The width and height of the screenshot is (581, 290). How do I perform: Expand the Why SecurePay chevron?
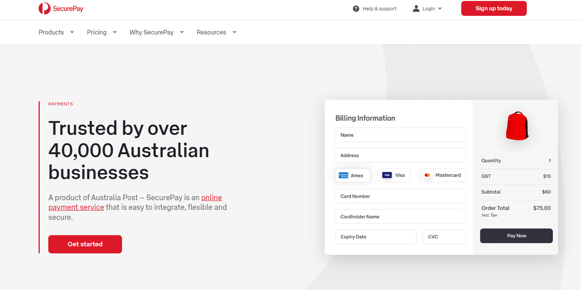tap(182, 32)
